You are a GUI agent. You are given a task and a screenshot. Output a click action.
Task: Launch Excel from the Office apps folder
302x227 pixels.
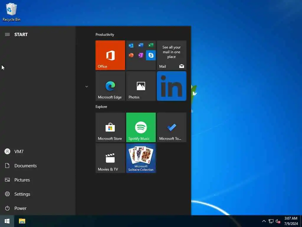pos(151,46)
